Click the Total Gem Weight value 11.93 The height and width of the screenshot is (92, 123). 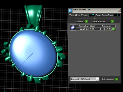point(92,15)
